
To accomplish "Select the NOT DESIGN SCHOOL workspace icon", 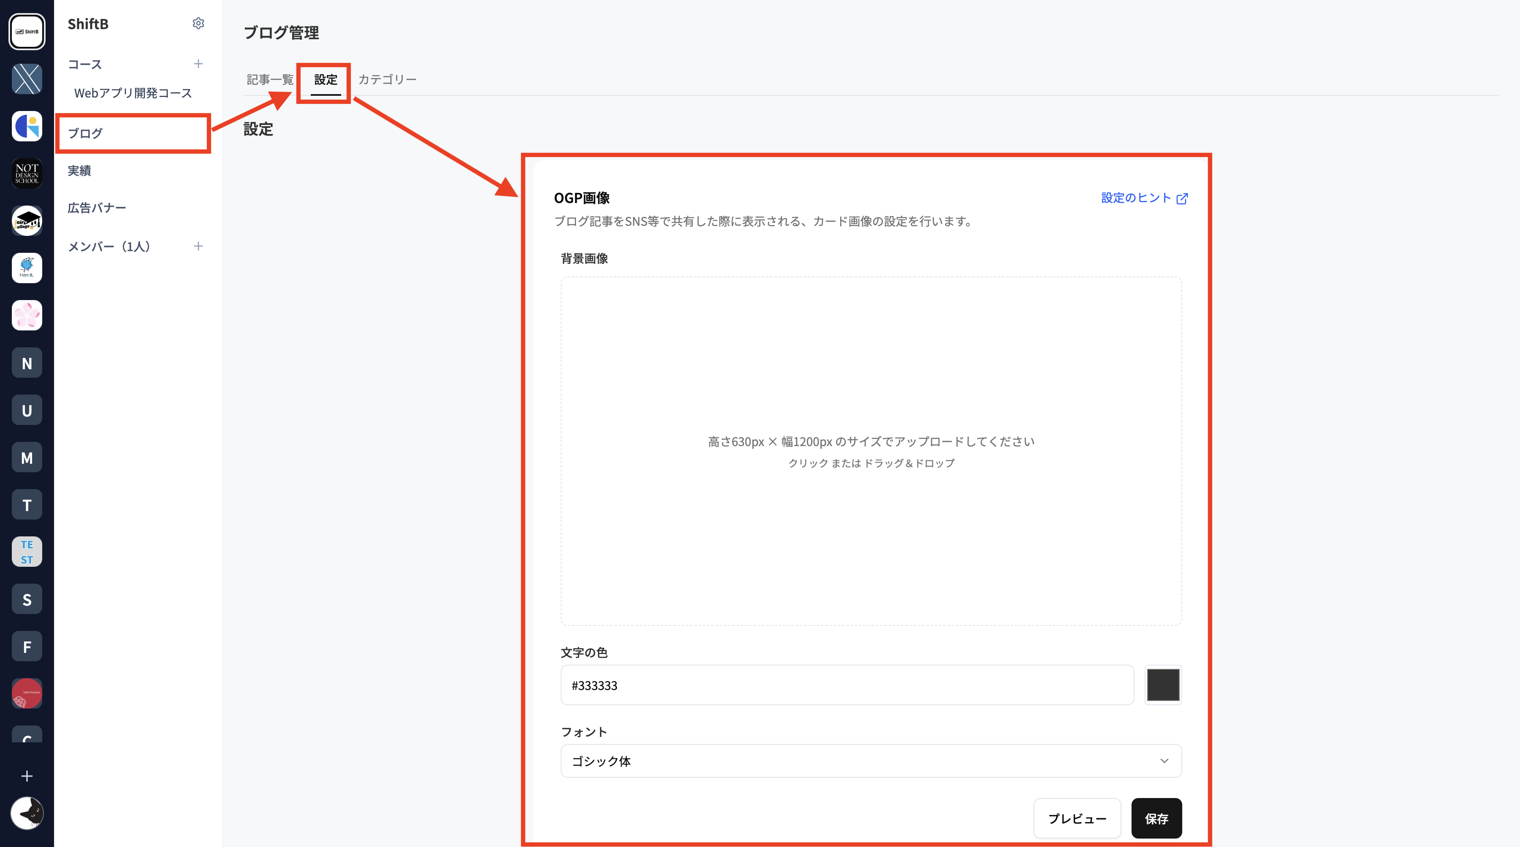I will click(x=27, y=173).
